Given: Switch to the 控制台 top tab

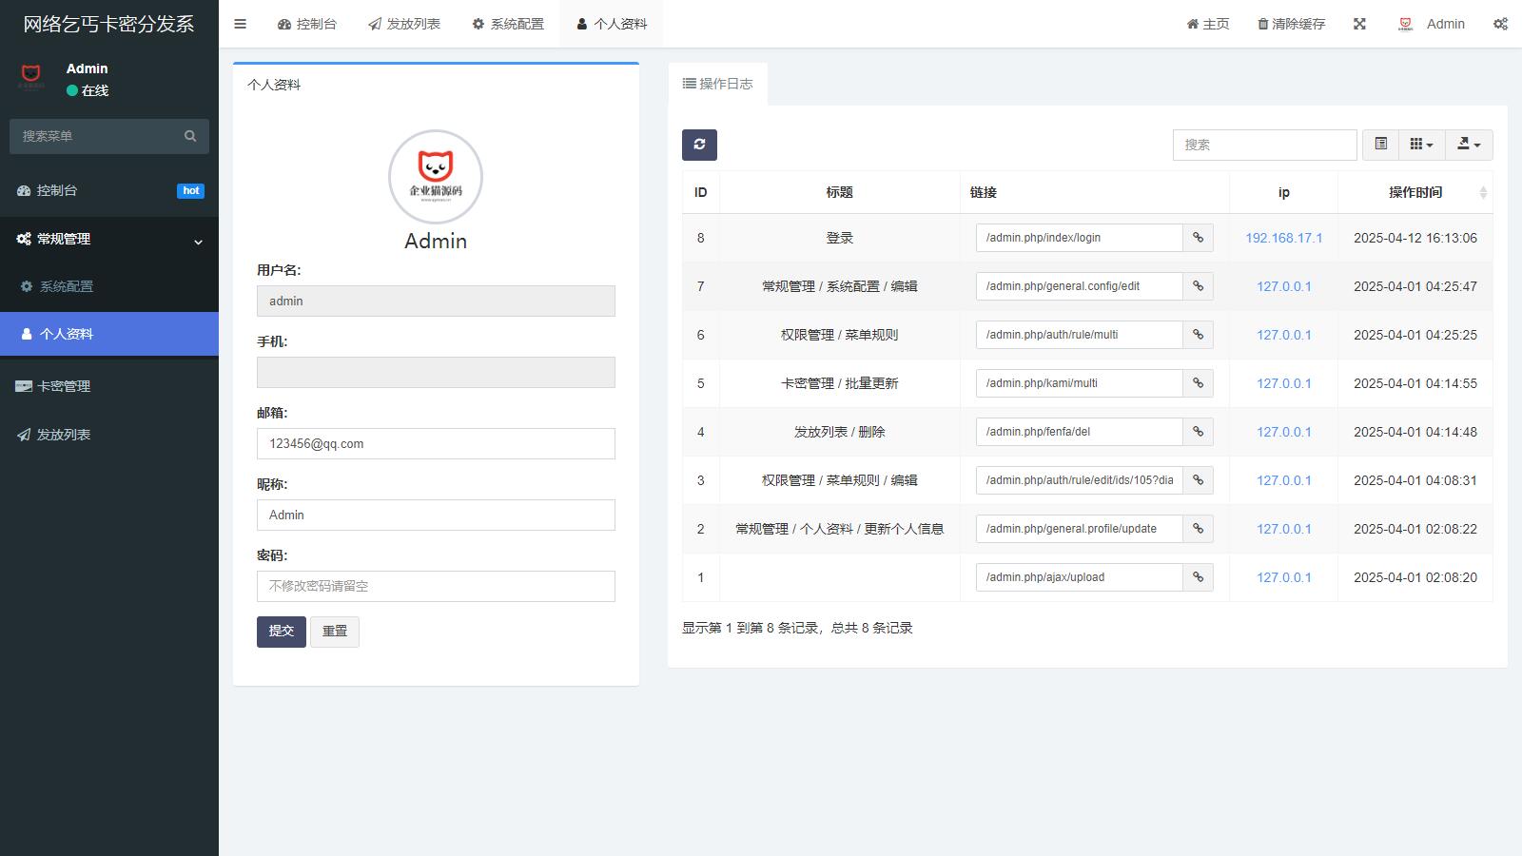Looking at the screenshot, I should pyautogui.click(x=307, y=24).
